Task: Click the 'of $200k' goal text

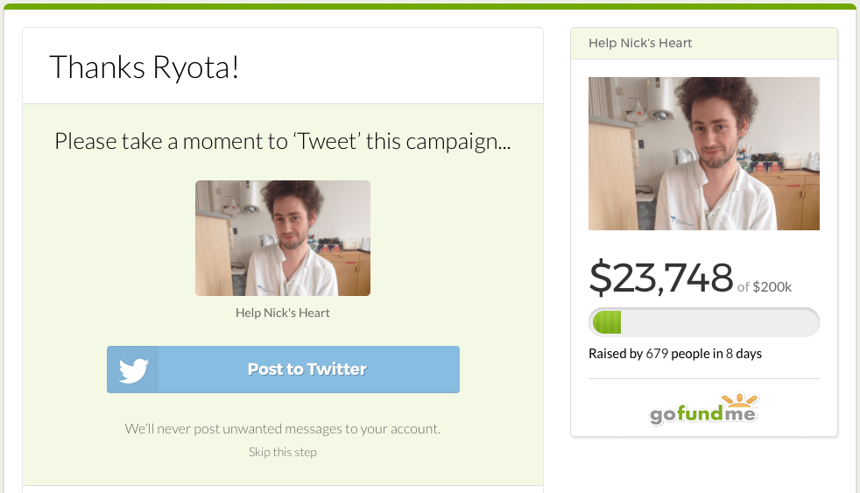Action: [765, 286]
